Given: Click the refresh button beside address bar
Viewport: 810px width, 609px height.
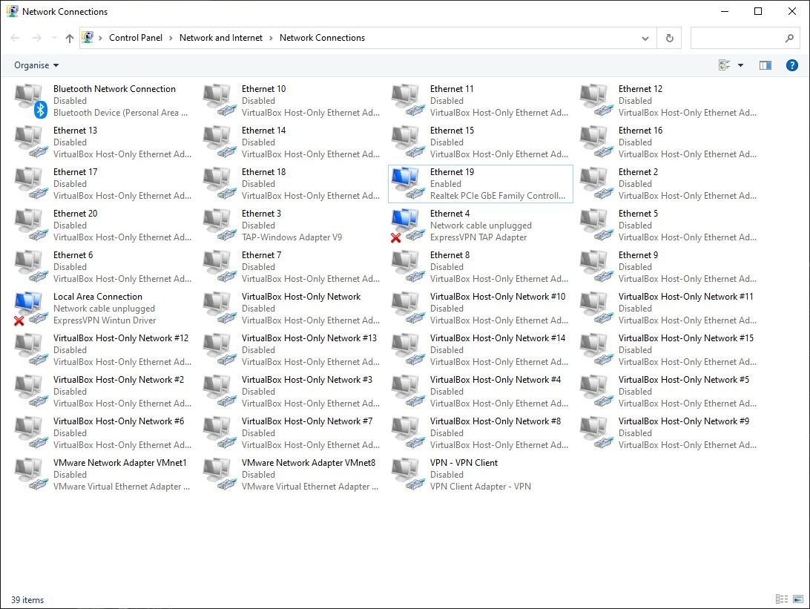Looking at the screenshot, I should coord(670,38).
